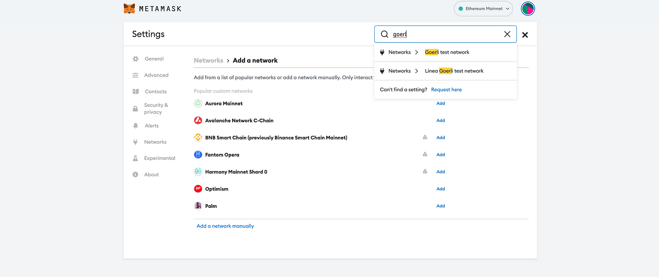Click the Popular custom networks heading

click(223, 91)
